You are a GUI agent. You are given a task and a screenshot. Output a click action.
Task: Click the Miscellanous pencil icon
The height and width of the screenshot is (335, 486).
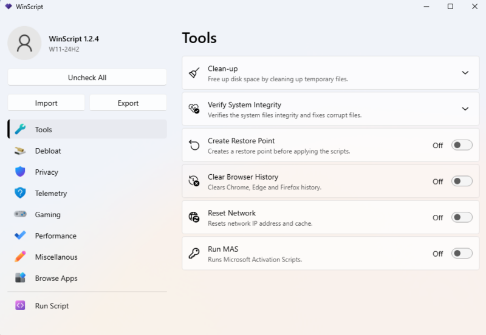(21, 257)
